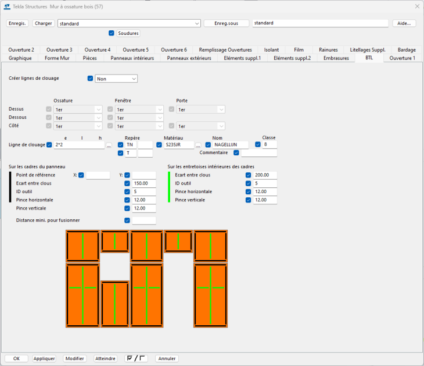The width and height of the screenshot is (424, 366).
Task: Open Ossature Côté 1er dropdown
Action: pos(78,126)
